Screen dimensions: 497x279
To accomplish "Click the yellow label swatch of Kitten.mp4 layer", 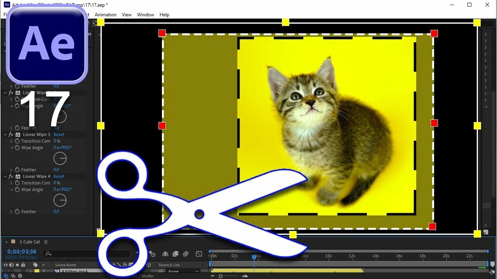I will (37, 272).
